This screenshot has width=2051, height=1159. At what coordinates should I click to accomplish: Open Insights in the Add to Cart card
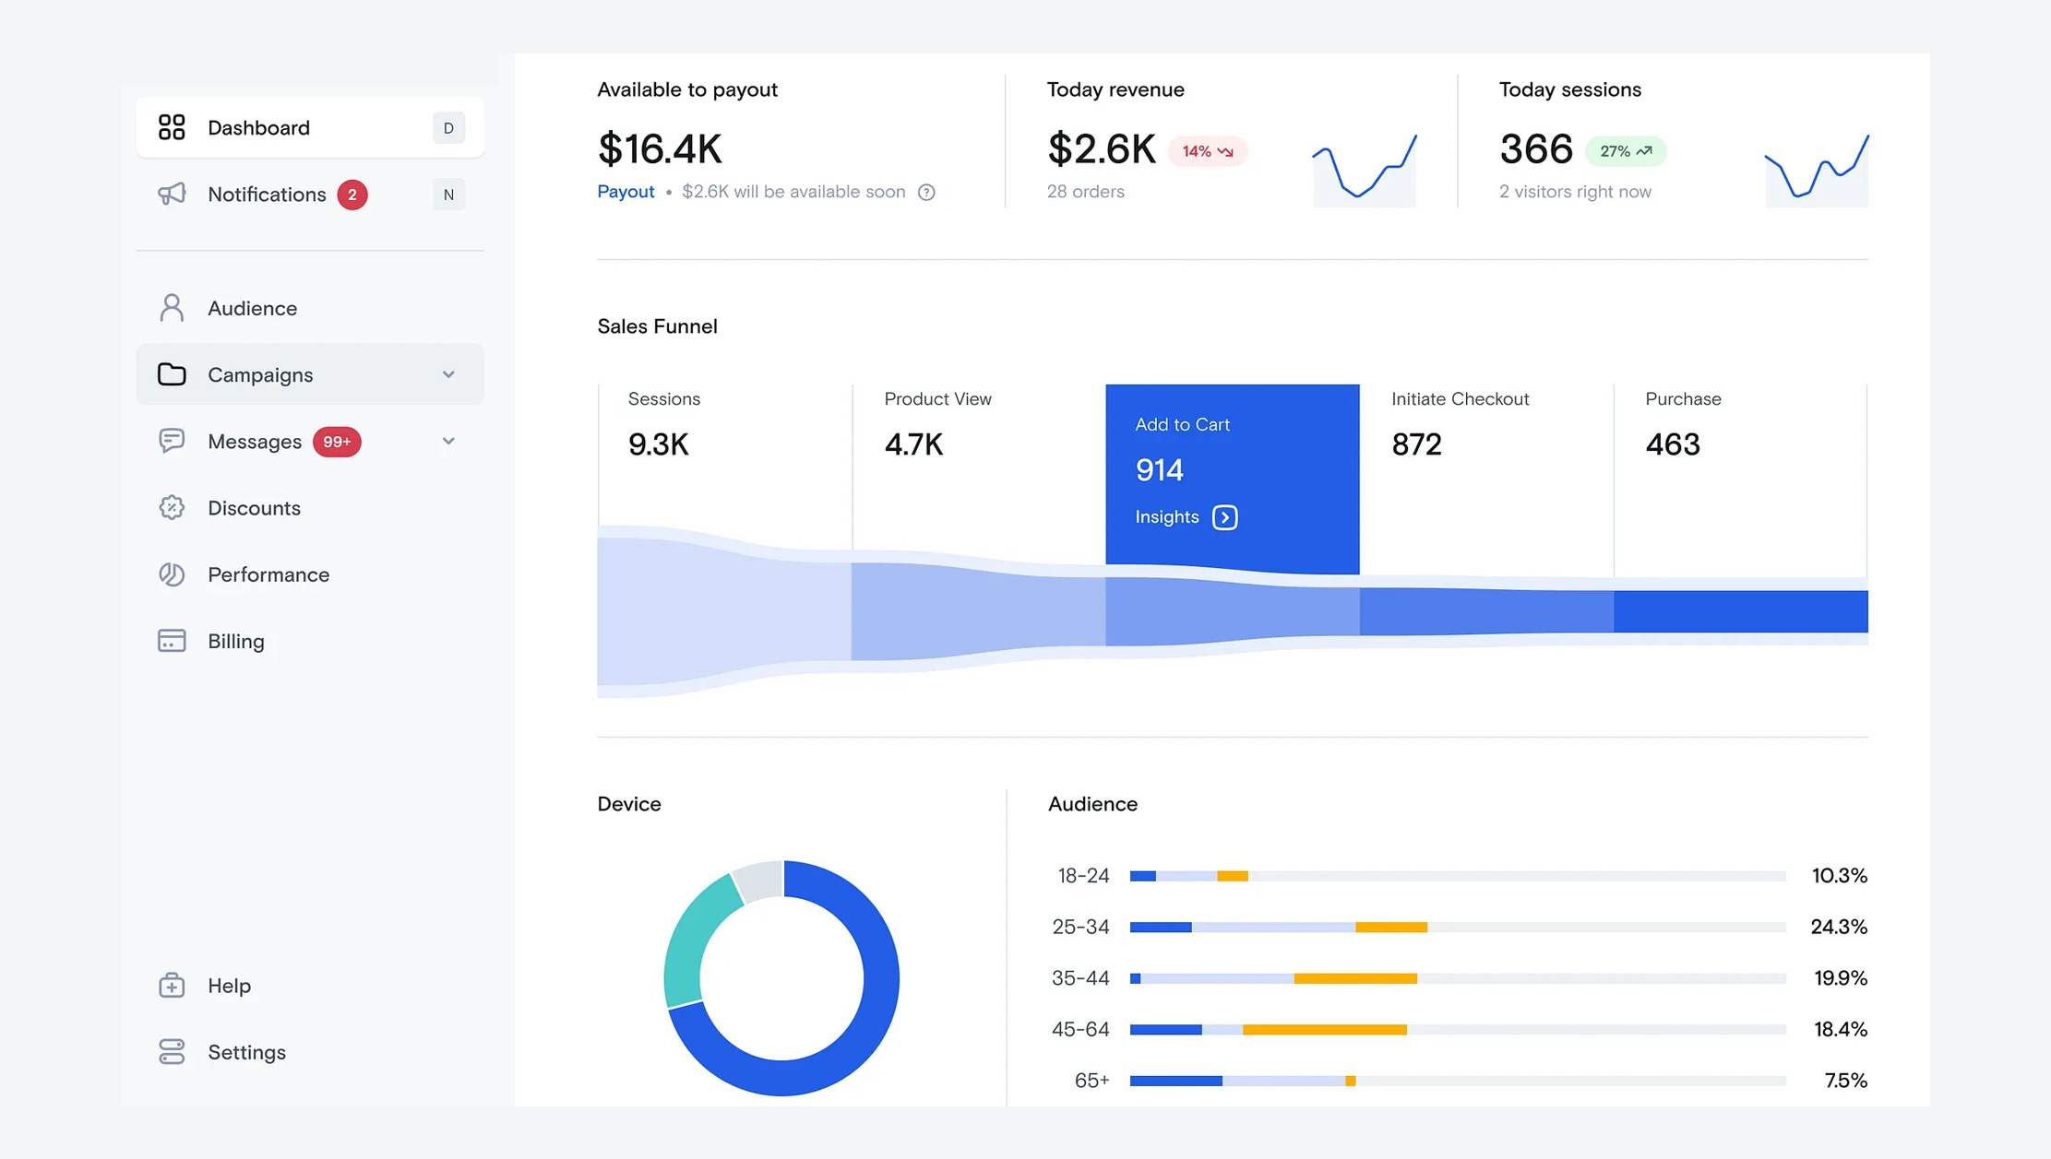tap(1184, 516)
